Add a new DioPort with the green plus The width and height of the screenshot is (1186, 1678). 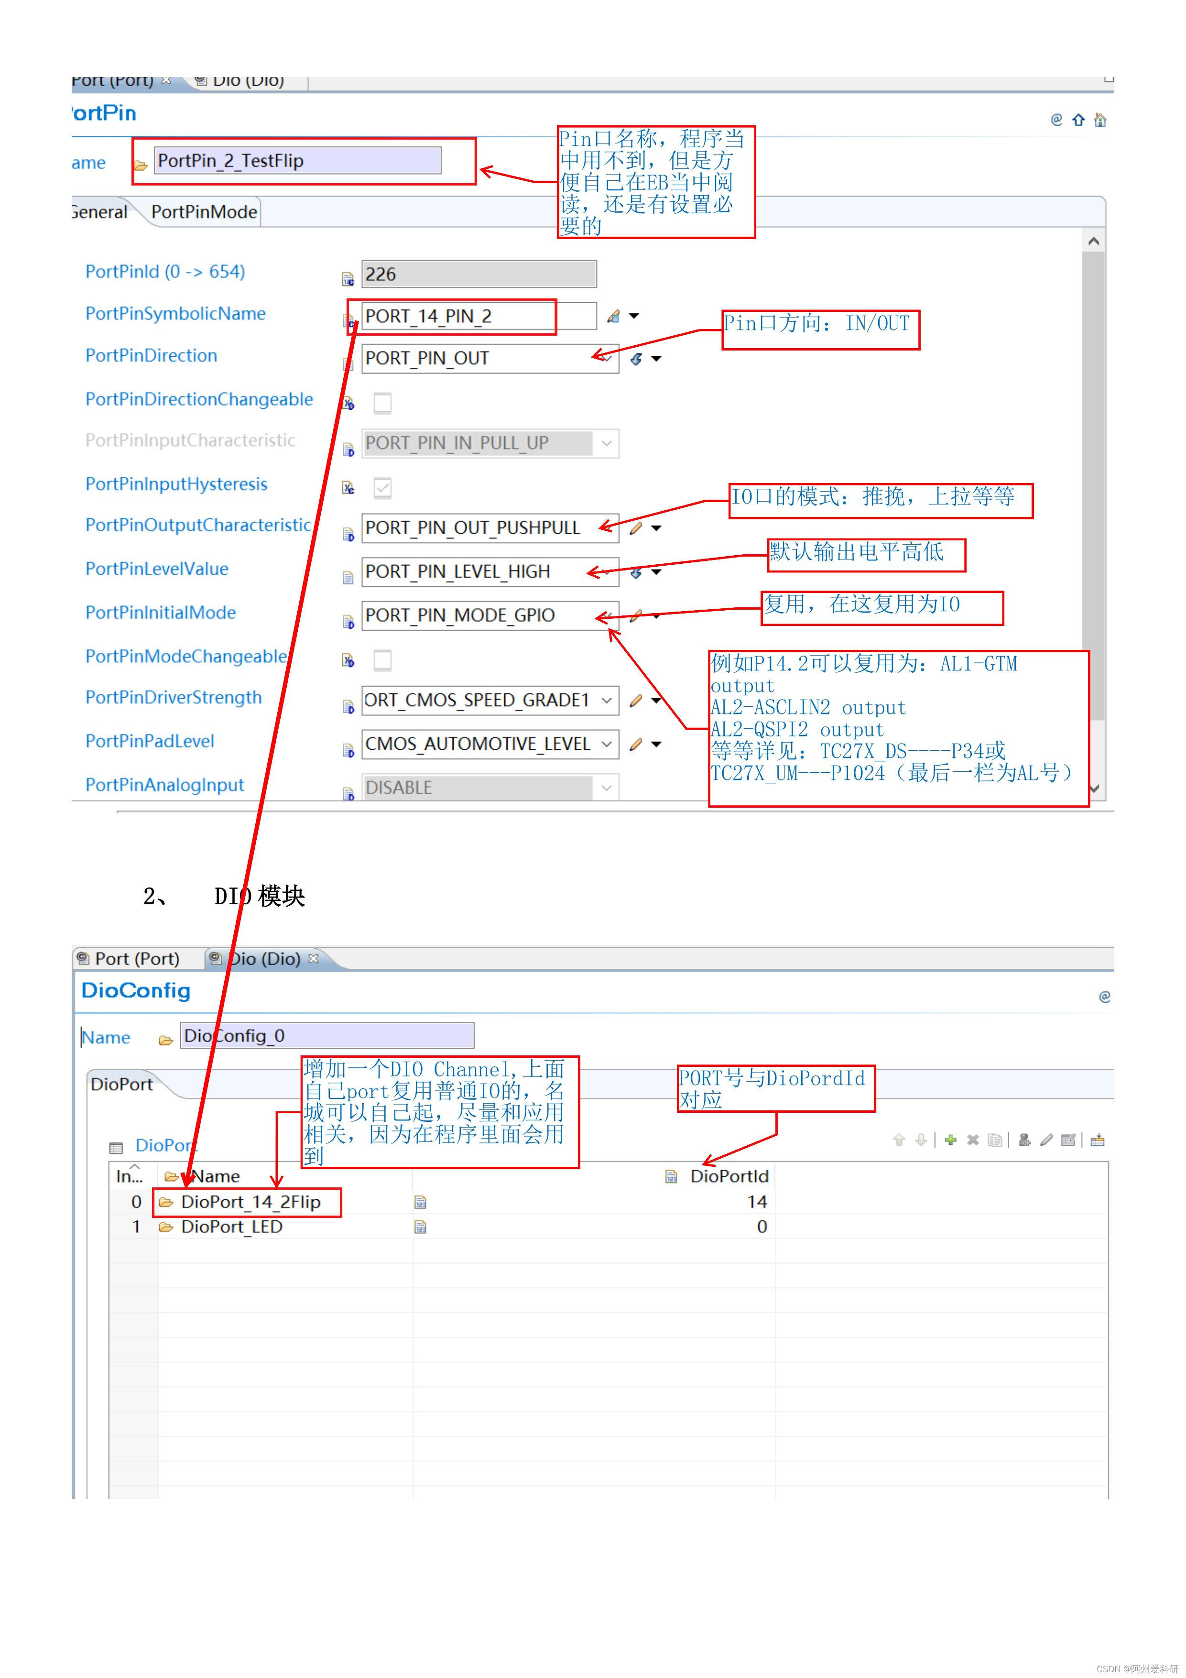[951, 1140]
